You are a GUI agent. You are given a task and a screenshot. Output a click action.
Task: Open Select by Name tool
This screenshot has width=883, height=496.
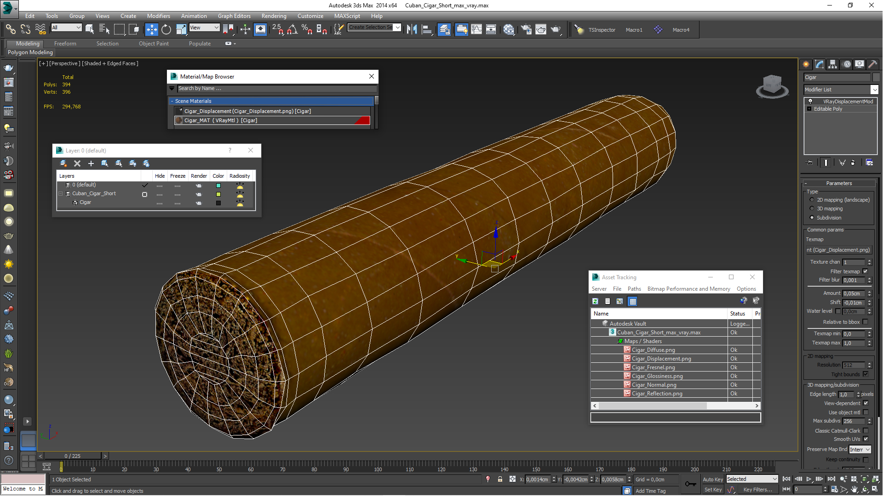(x=104, y=29)
